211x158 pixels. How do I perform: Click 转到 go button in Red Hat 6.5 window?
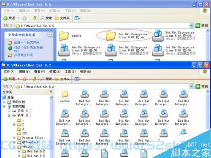(x=202, y=26)
